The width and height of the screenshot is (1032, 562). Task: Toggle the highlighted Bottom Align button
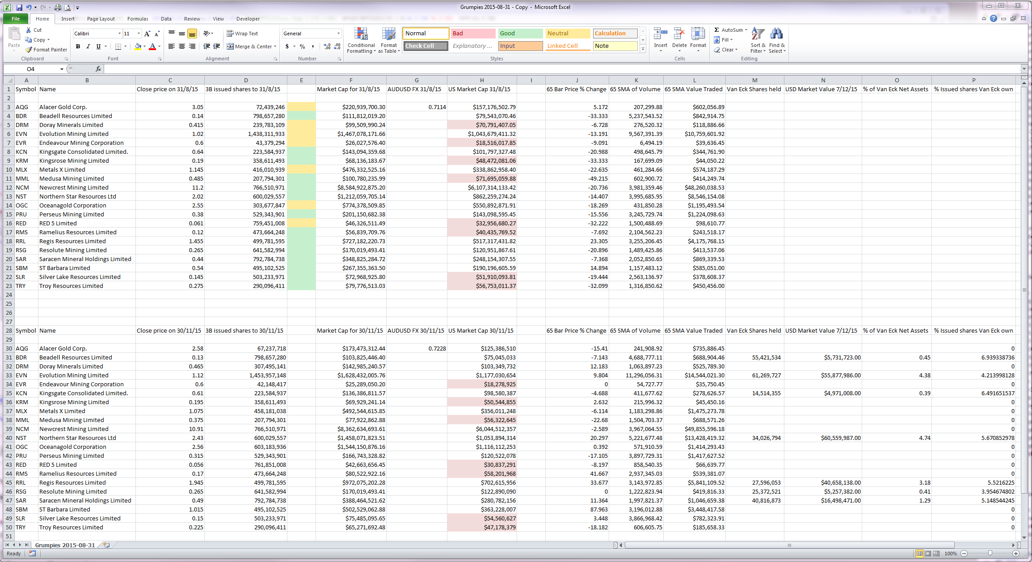coord(192,34)
